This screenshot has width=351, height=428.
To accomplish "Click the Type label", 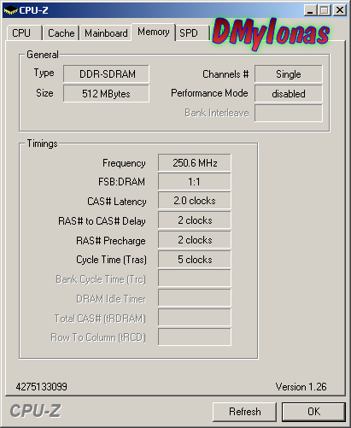I will [x=44, y=73].
